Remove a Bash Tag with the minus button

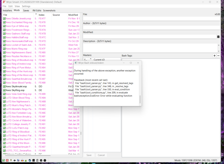218,56
